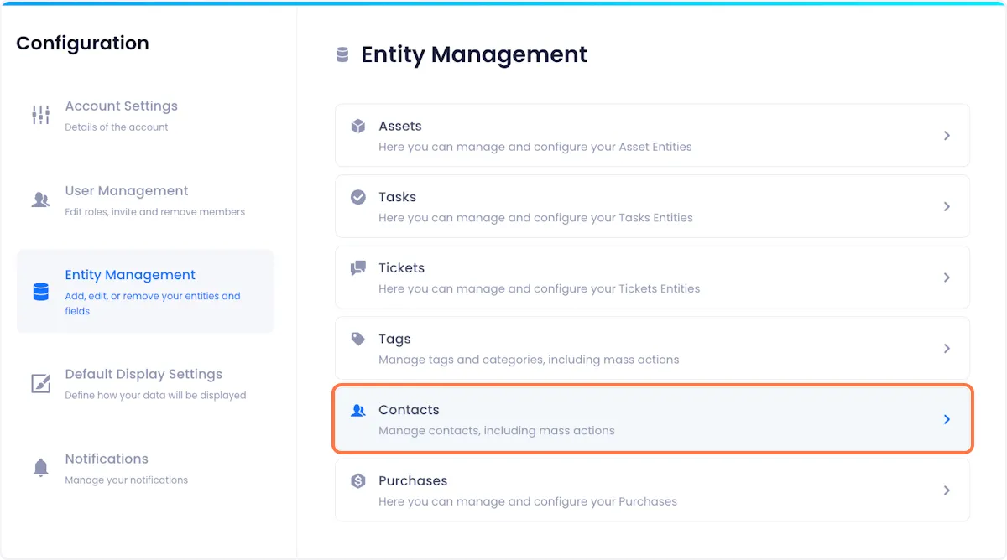Click the Purchases dollar icon

click(x=358, y=481)
